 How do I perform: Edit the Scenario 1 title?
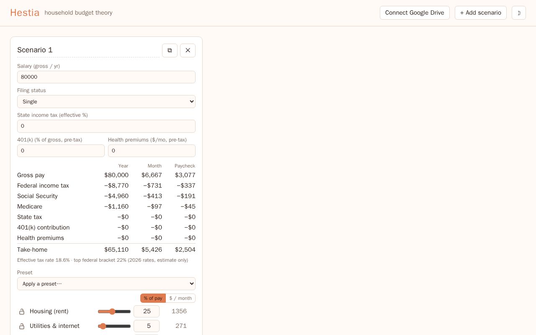coord(88,50)
